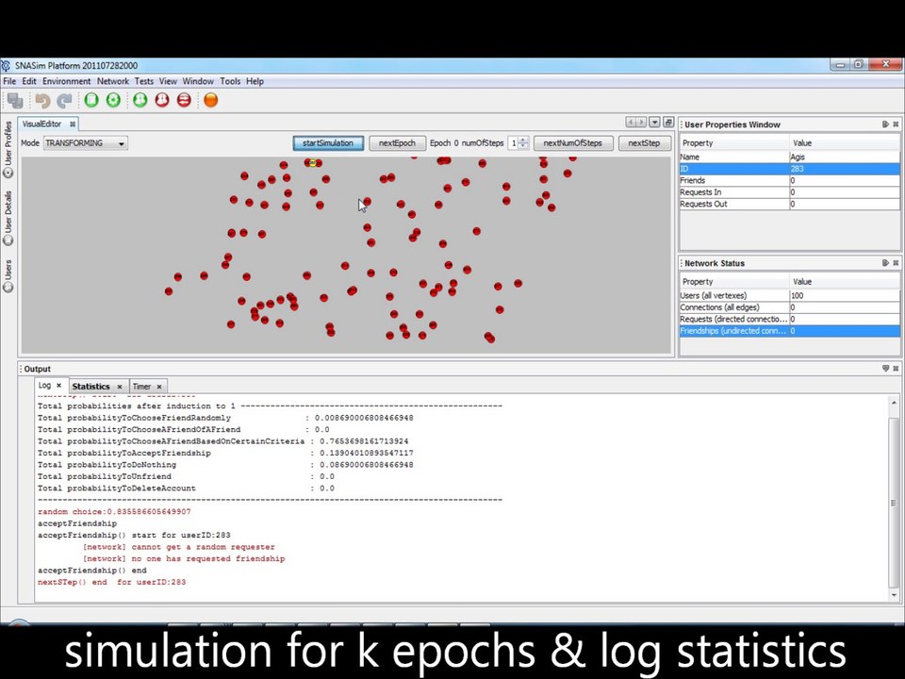Maximize the VisualEditor window
The image size is (905, 679).
[x=668, y=122]
